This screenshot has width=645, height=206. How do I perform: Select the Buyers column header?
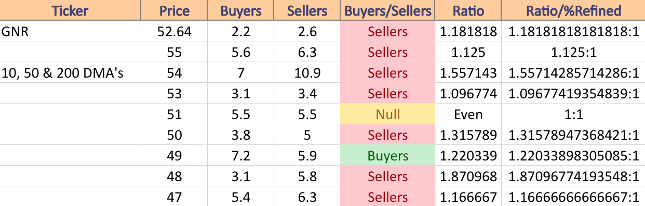[240, 10]
